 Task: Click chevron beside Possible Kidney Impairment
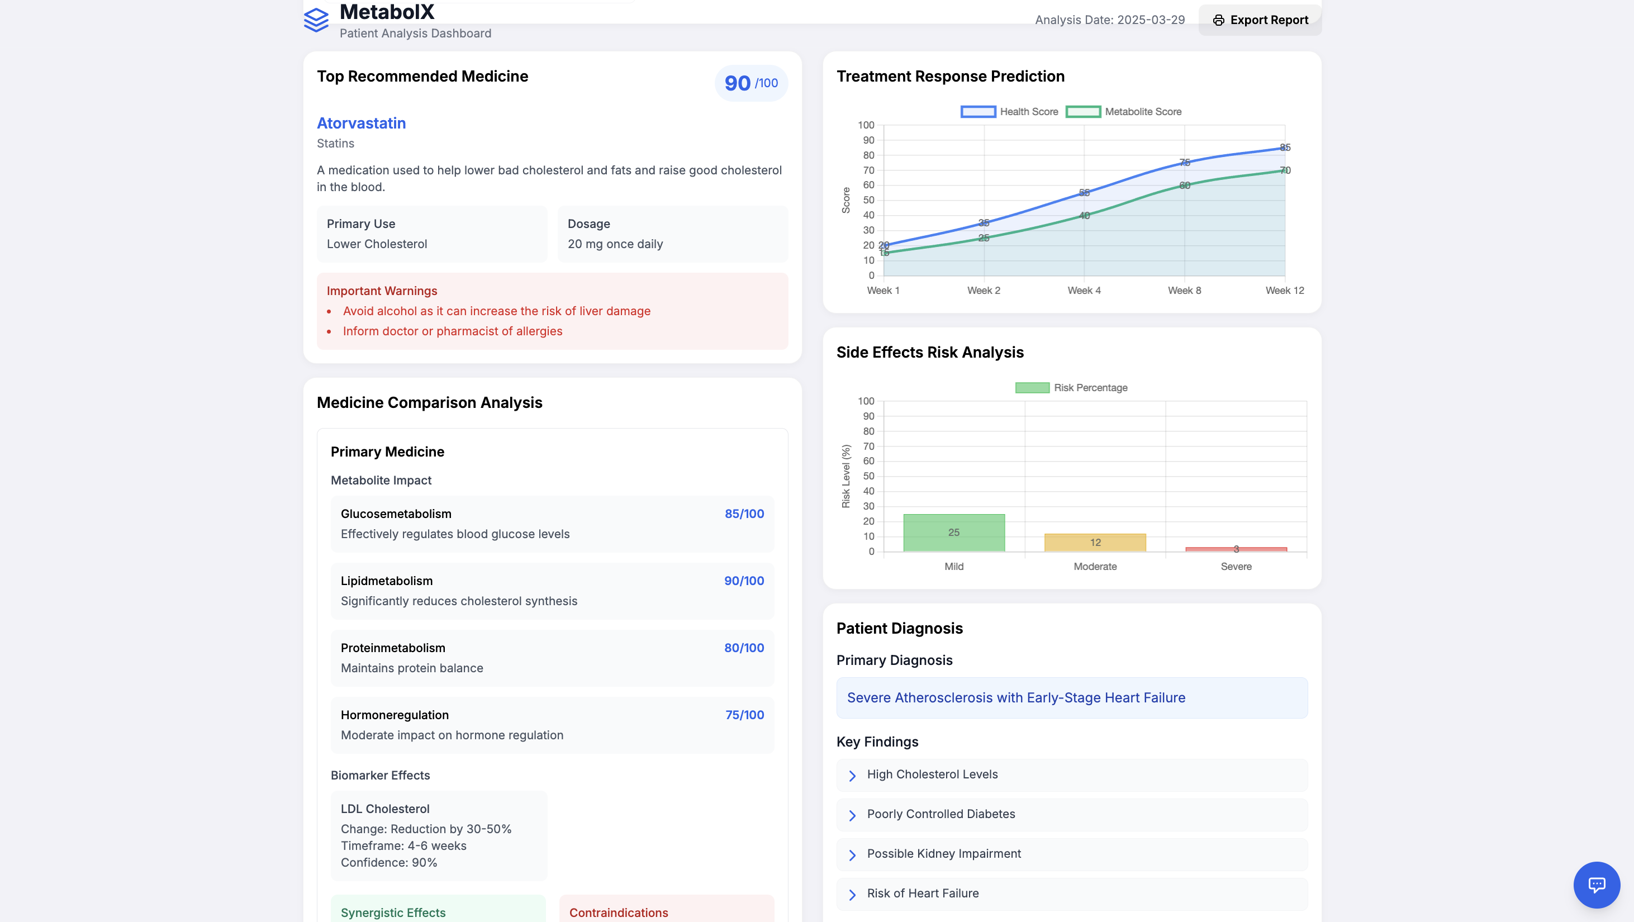click(x=853, y=855)
